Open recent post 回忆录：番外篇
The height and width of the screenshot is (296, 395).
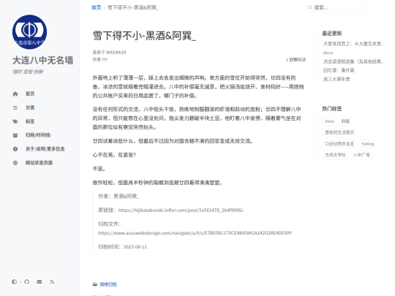coord(339,70)
